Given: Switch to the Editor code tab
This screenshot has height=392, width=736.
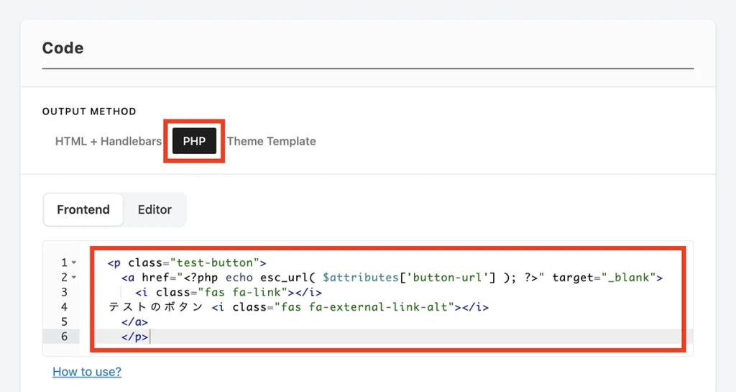Looking at the screenshot, I should click(x=155, y=209).
